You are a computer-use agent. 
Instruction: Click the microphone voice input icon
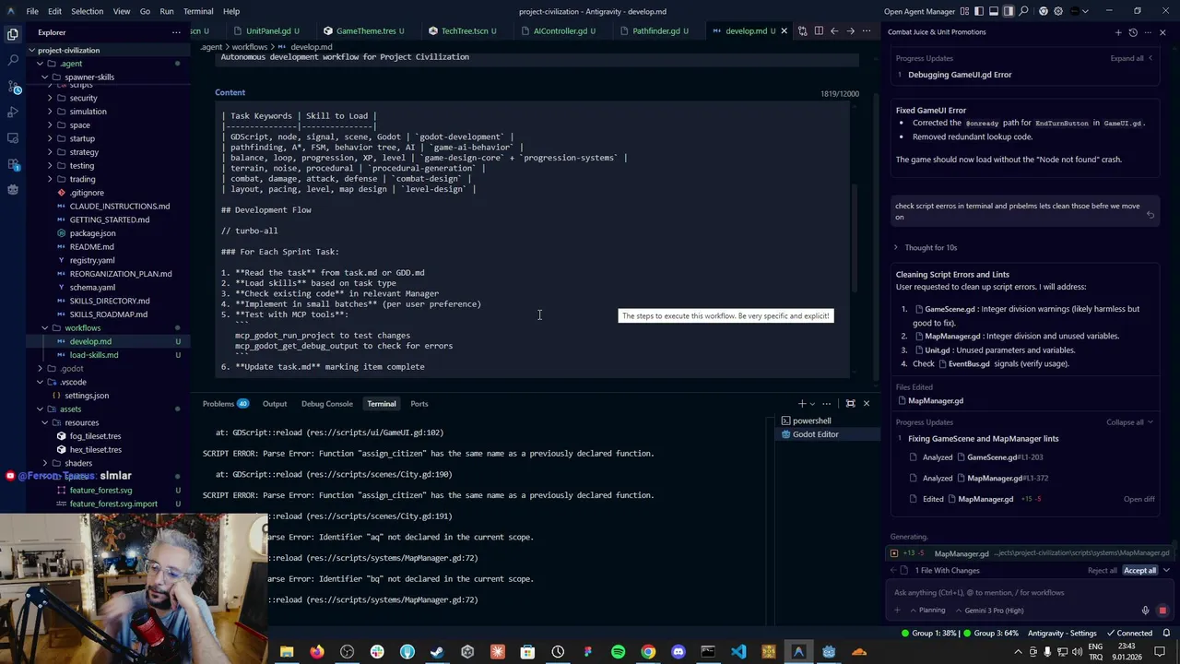(x=1146, y=611)
